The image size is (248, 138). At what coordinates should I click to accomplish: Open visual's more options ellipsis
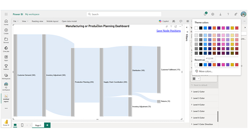[x=180, y=27]
